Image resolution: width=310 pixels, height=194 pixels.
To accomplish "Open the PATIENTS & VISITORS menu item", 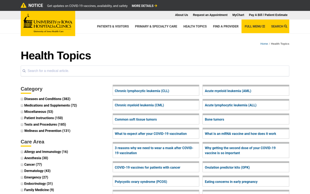I will [x=113, y=26].
